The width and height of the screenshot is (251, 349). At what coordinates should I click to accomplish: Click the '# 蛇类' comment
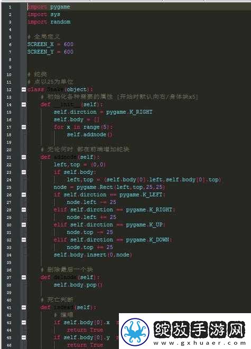(37, 74)
